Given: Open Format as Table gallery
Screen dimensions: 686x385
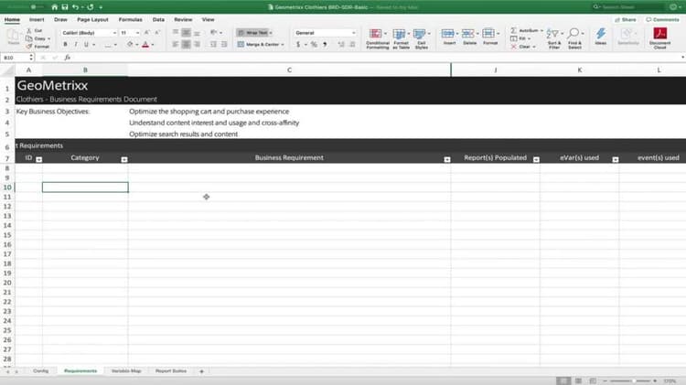Looking at the screenshot, I should pyautogui.click(x=401, y=38).
